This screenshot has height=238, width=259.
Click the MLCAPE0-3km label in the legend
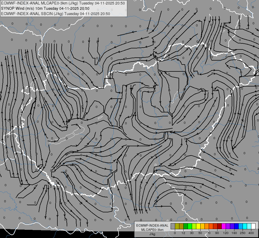click(152, 230)
